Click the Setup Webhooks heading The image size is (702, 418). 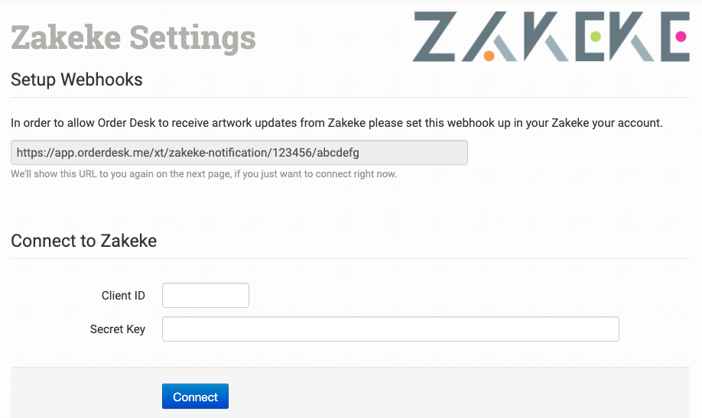coord(76,79)
